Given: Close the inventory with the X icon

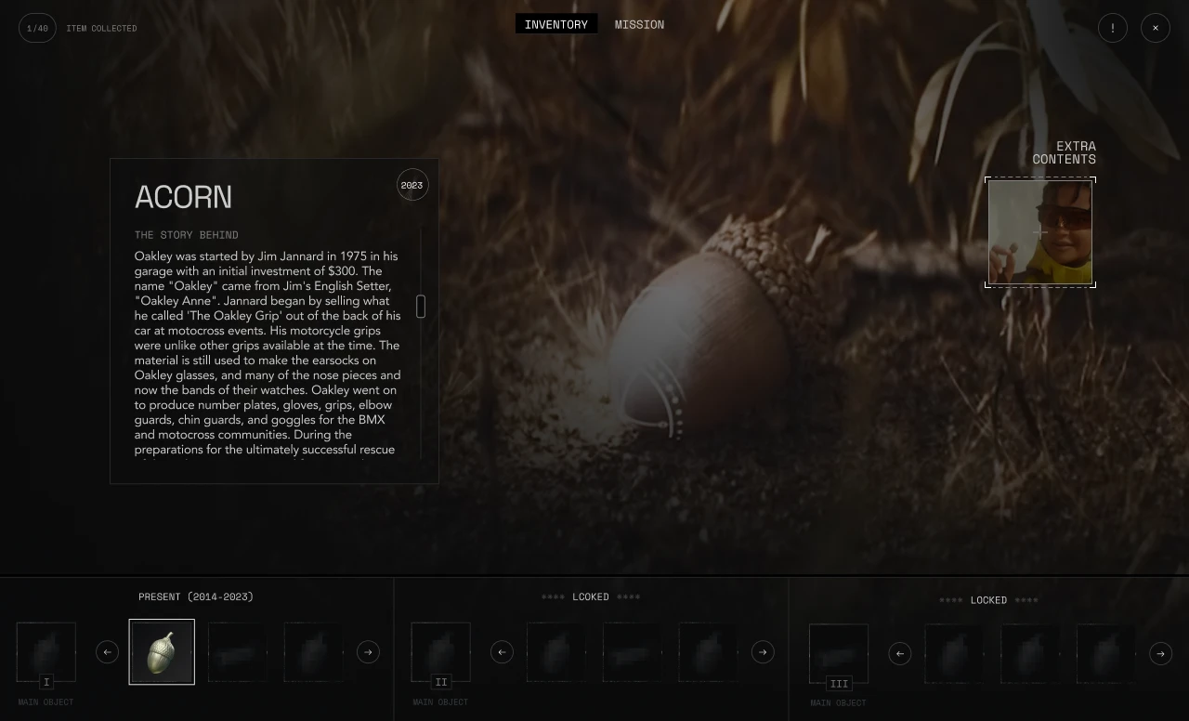Looking at the screenshot, I should 1155,28.
